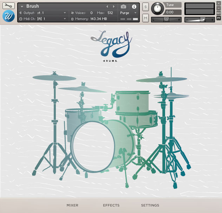Go to previous instrument preset arrow
The height and width of the screenshot is (213, 222).
tap(107, 6)
